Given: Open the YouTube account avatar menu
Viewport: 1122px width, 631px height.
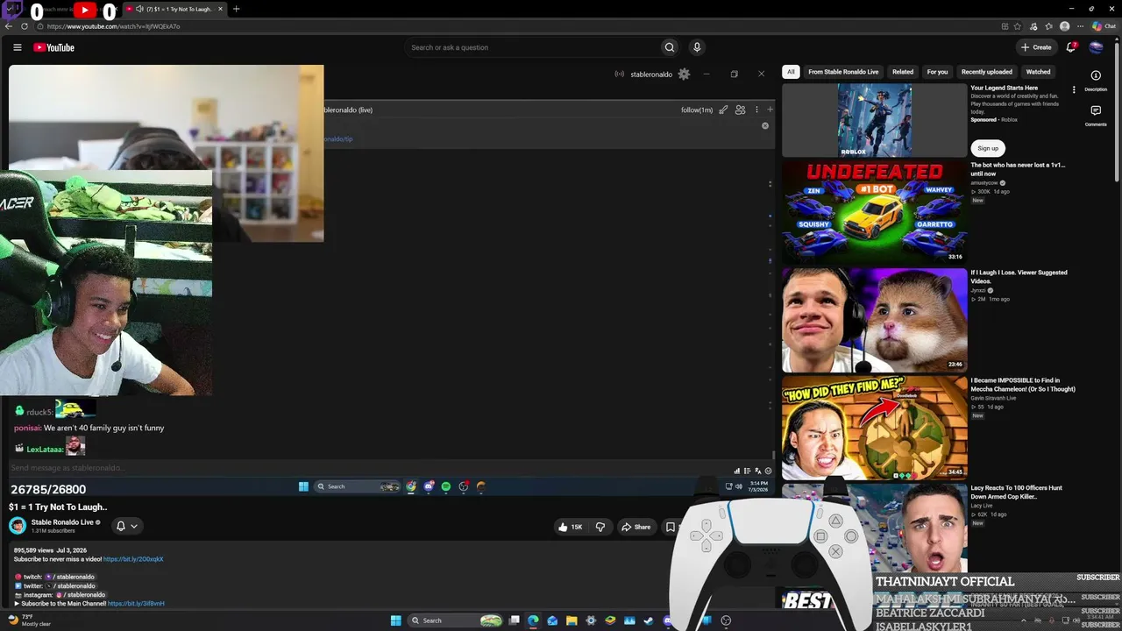Looking at the screenshot, I should (x=1096, y=47).
